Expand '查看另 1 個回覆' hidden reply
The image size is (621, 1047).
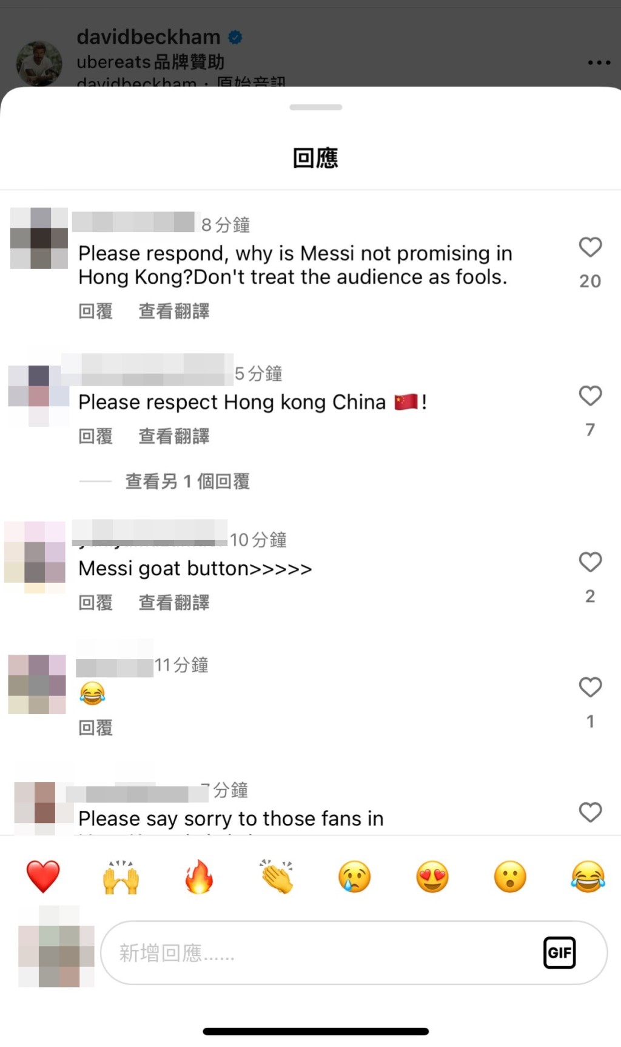(187, 482)
